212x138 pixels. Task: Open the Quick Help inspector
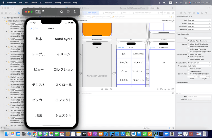(189, 13)
